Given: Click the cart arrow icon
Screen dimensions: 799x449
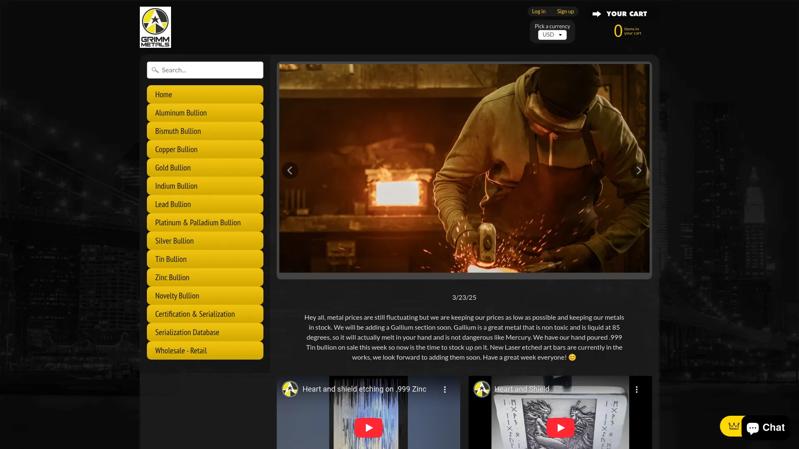Looking at the screenshot, I should tap(596, 14).
